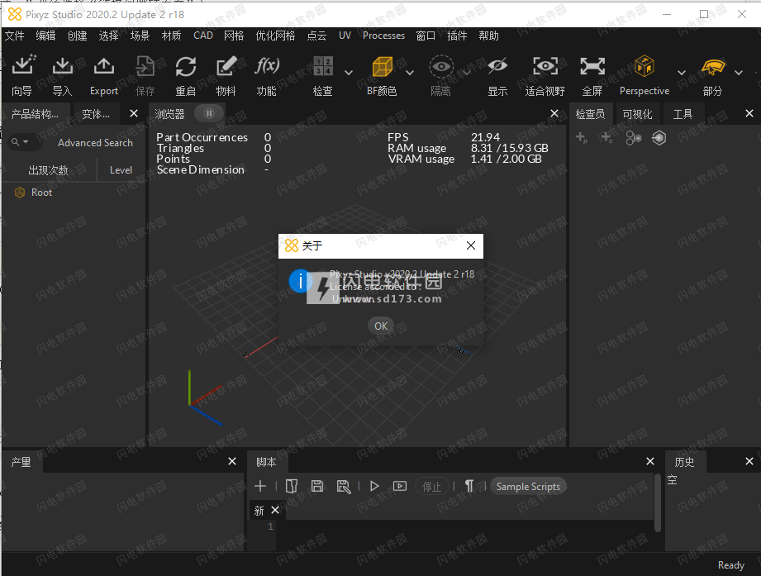This screenshot has height=576, width=761.
Task: Expand the 部分 dropdown arrow
Action: (x=739, y=73)
